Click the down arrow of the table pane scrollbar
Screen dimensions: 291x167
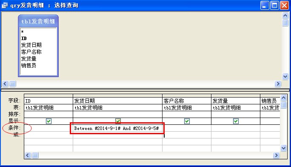point(285,76)
